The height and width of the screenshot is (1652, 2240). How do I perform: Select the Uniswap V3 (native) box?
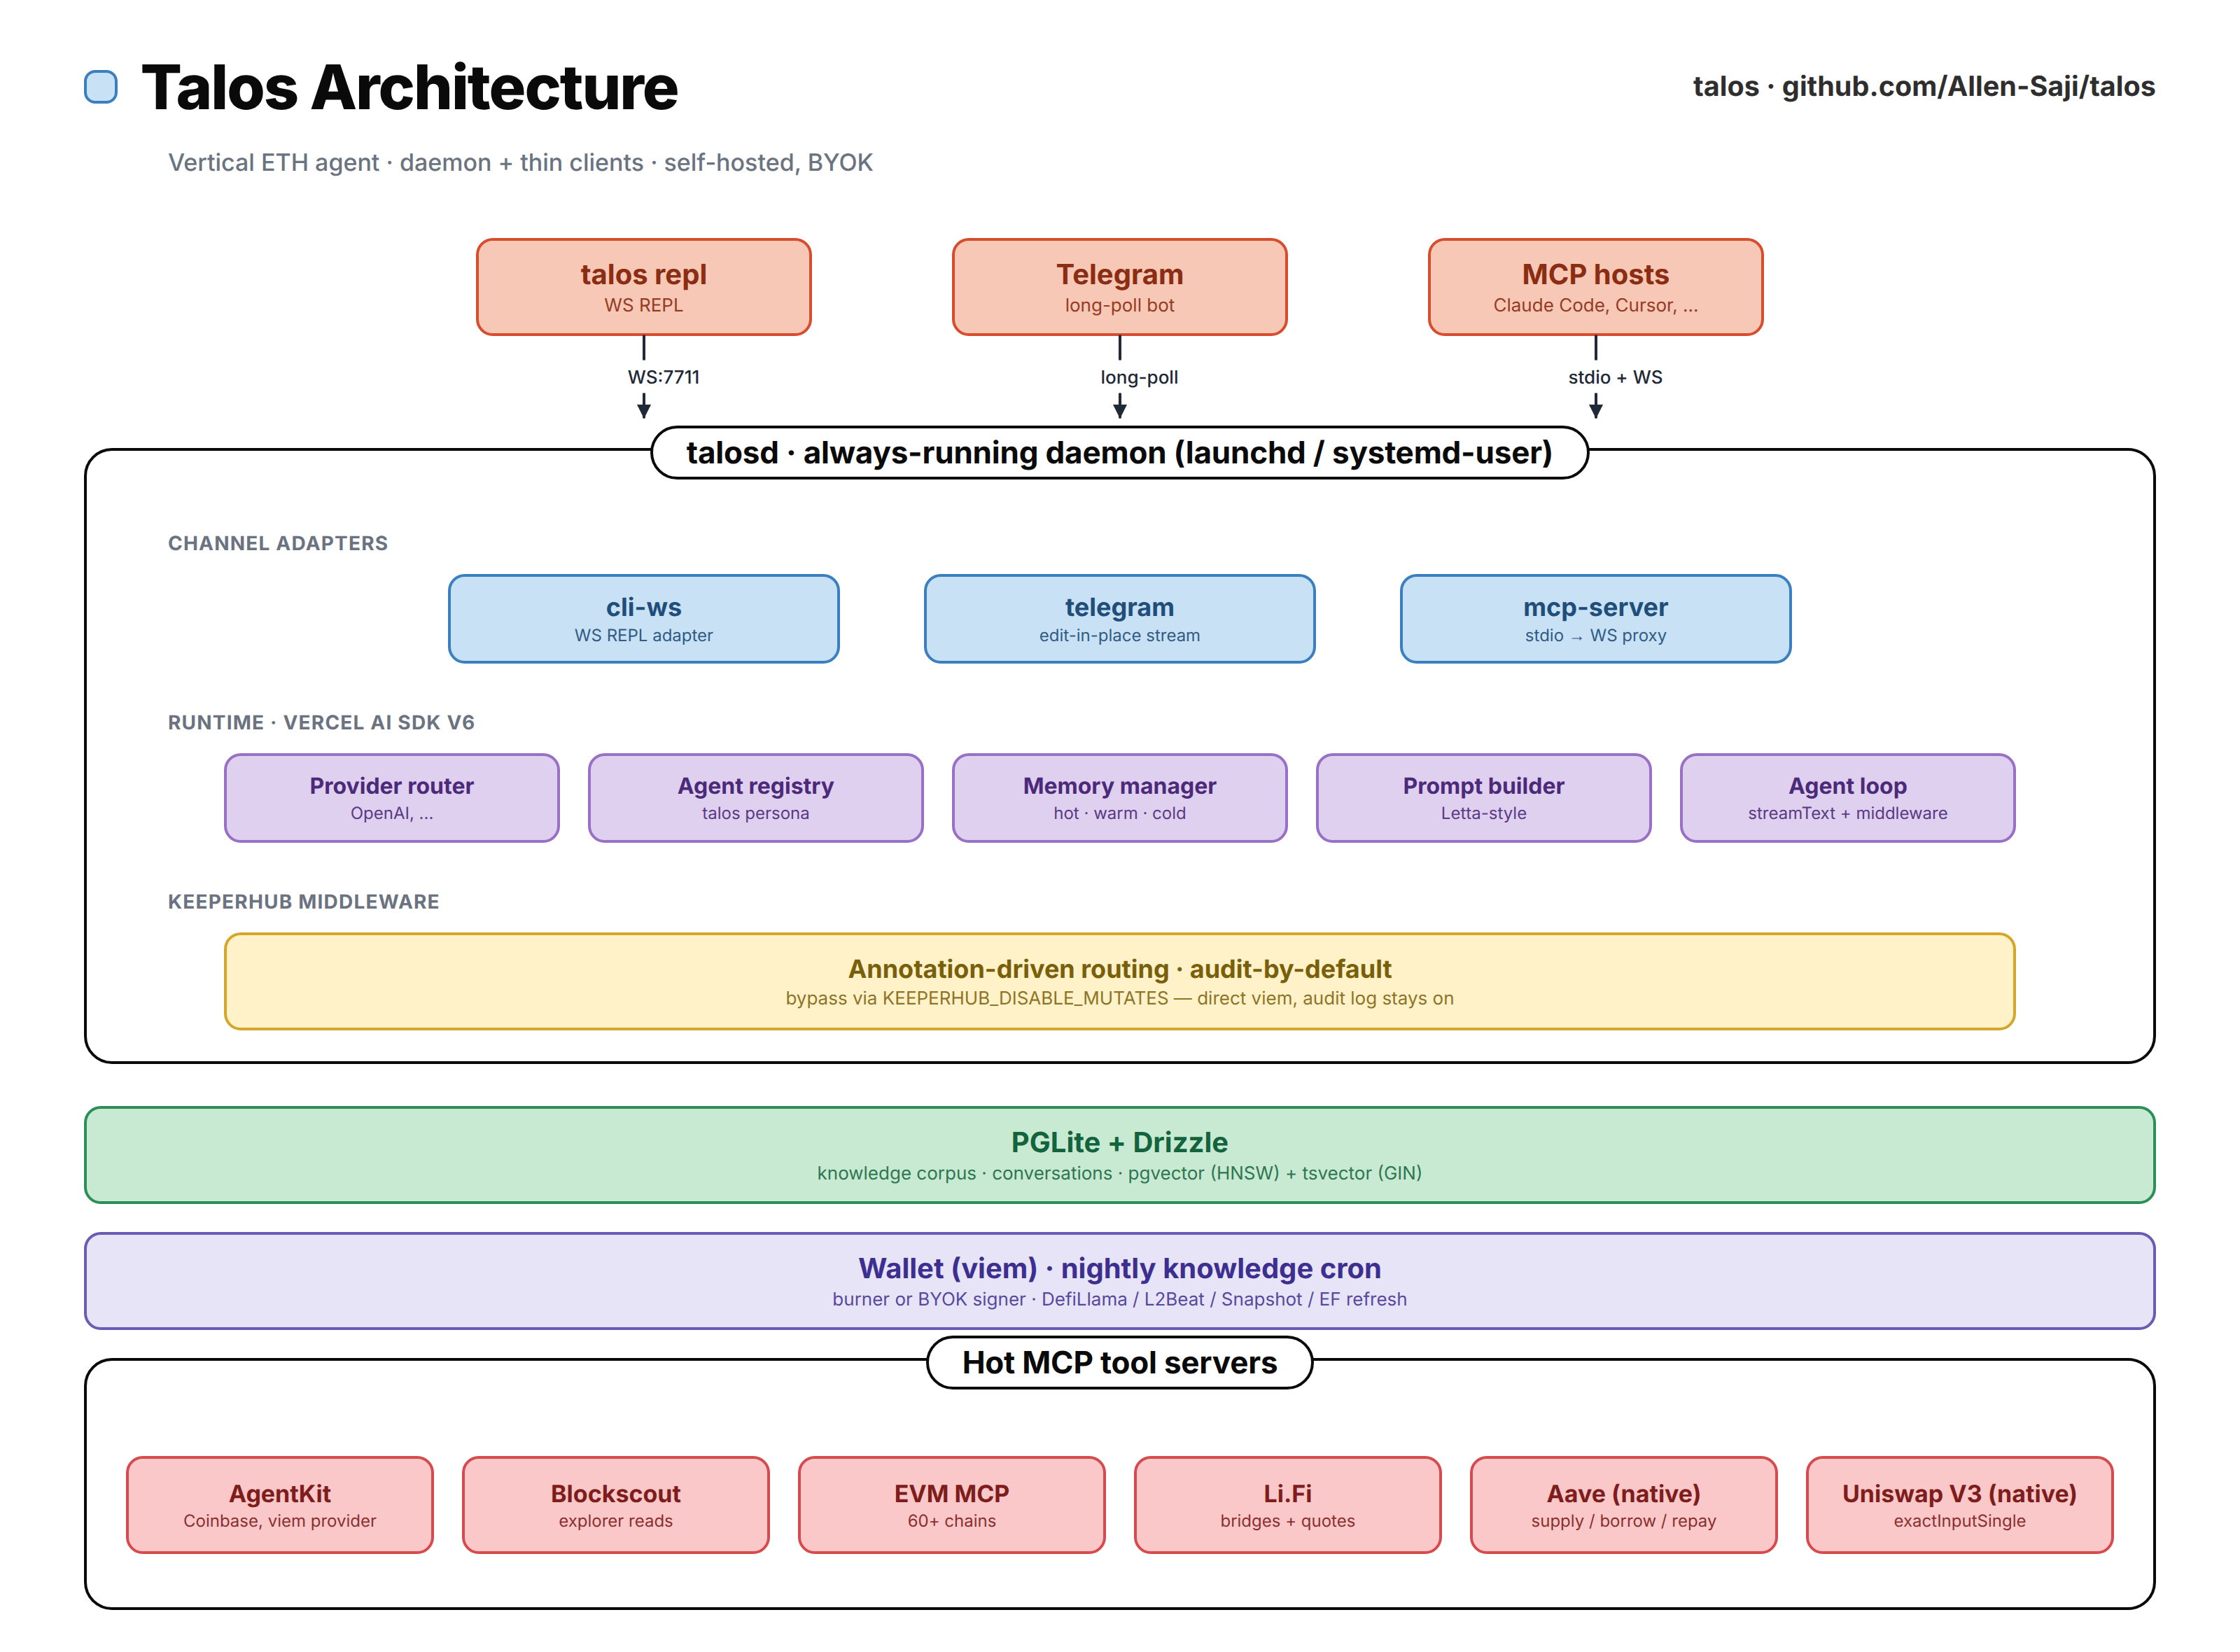(1959, 1505)
